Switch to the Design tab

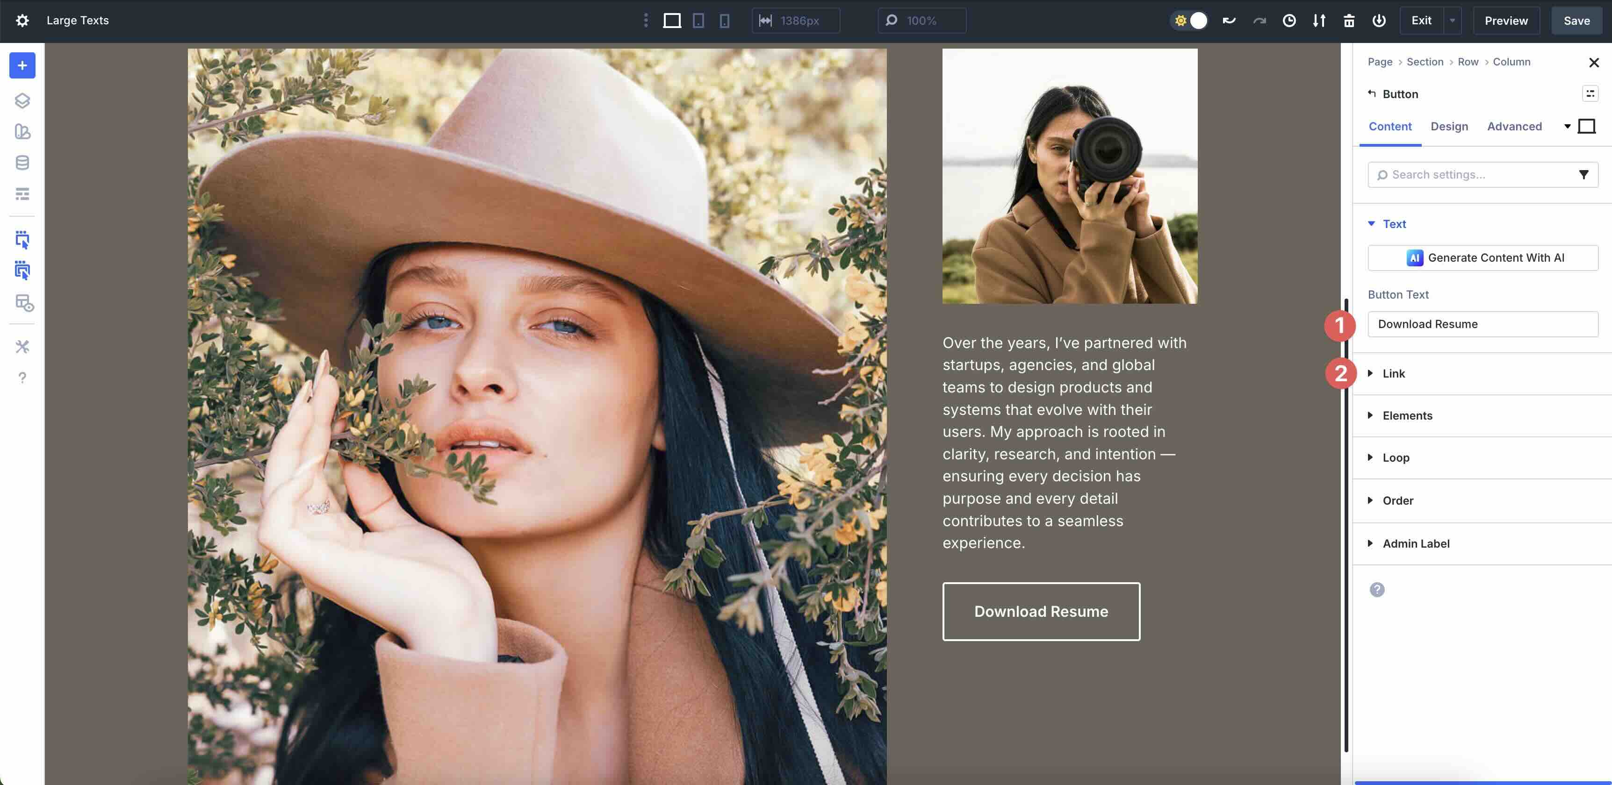1449,126
